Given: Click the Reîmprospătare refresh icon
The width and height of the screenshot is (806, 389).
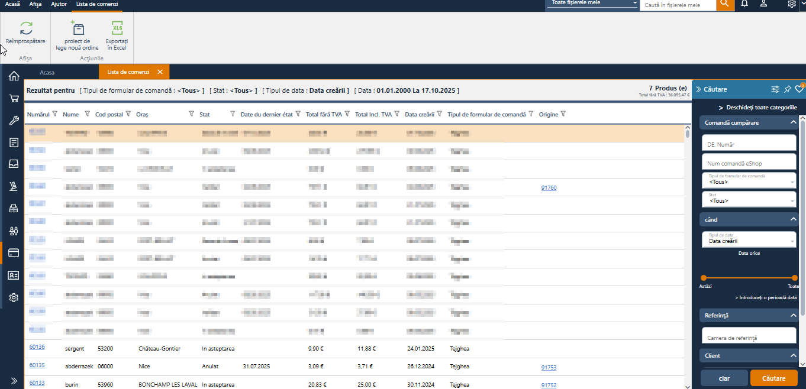Looking at the screenshot, I should click(x=25, y=28).
